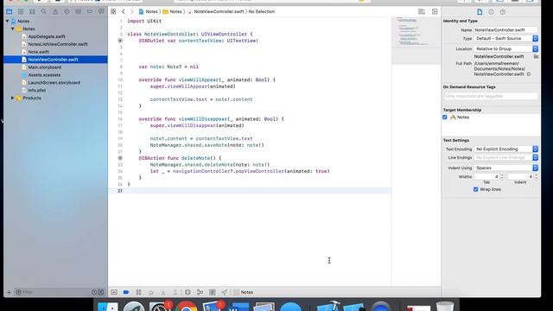Select the Notes process in debug bar
Viewport: 553px width, 311px height.
tap(244, 292)
